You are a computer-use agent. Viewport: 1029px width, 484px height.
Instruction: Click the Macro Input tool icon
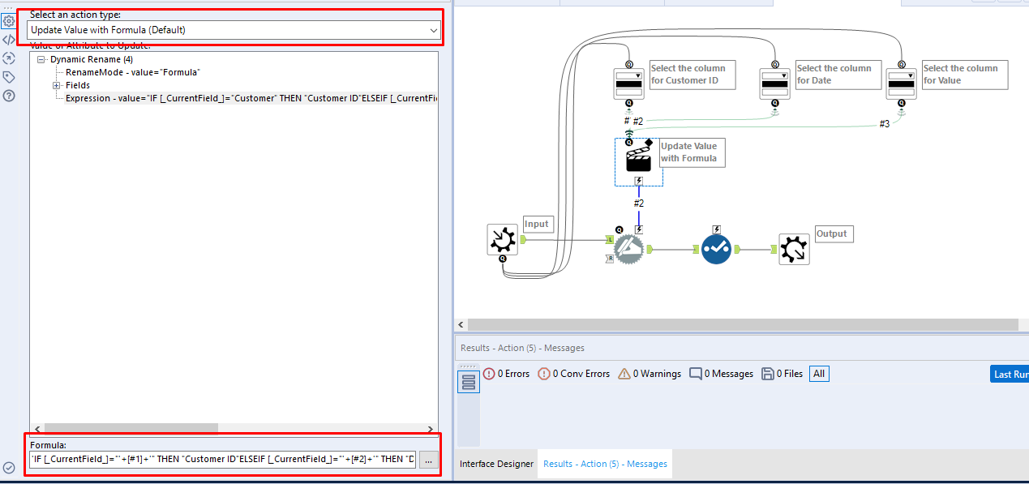(503, 240)
